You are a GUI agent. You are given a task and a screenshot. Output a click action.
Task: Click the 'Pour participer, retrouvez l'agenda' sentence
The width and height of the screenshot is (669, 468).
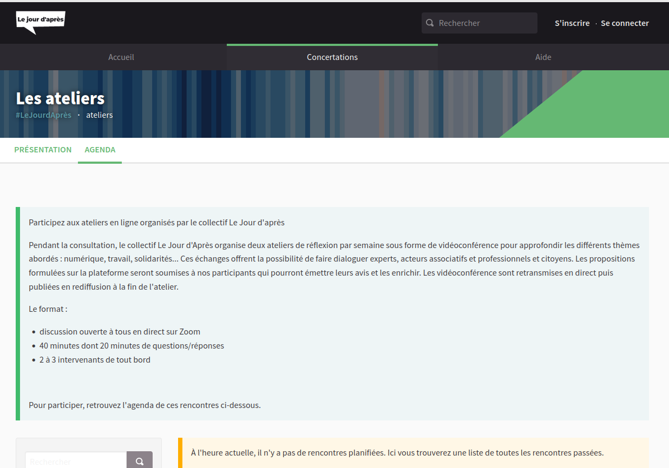click(x=145, y=405)
